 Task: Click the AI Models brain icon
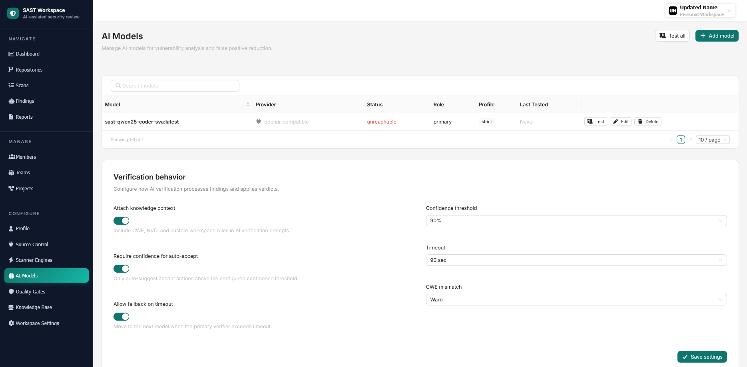[11, 276]
